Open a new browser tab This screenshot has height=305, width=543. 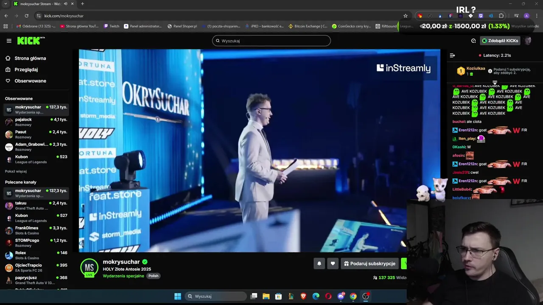[x=82, y=4]
